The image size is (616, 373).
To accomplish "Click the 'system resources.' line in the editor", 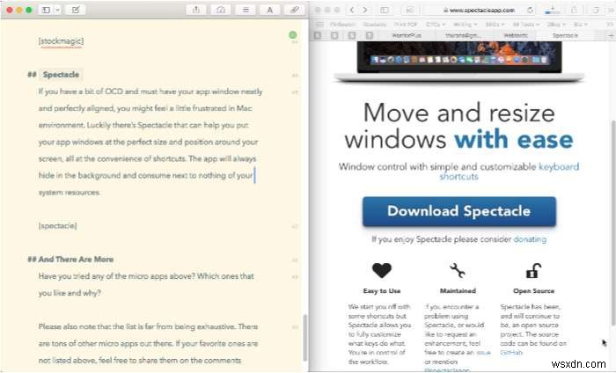I will click(70, 193).
